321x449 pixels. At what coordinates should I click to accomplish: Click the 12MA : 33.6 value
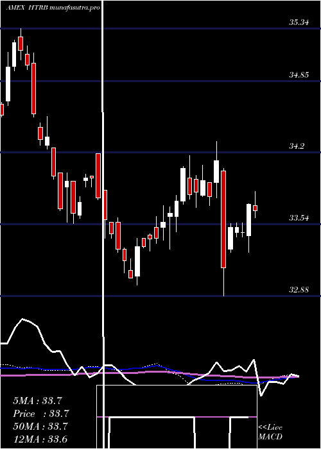point(40,439)
